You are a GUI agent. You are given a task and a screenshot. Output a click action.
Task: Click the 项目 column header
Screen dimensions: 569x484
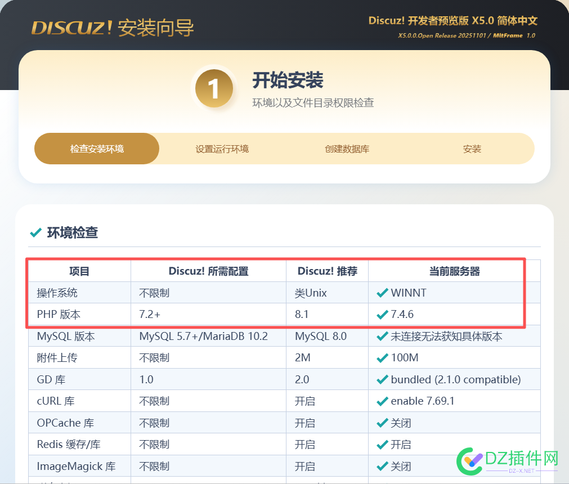point(79,271)
